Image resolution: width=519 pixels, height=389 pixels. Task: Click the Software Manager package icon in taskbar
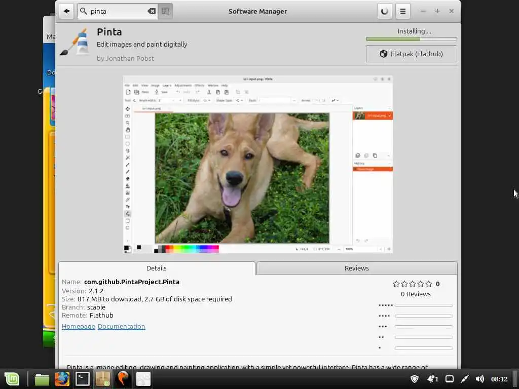coord(102,379)
